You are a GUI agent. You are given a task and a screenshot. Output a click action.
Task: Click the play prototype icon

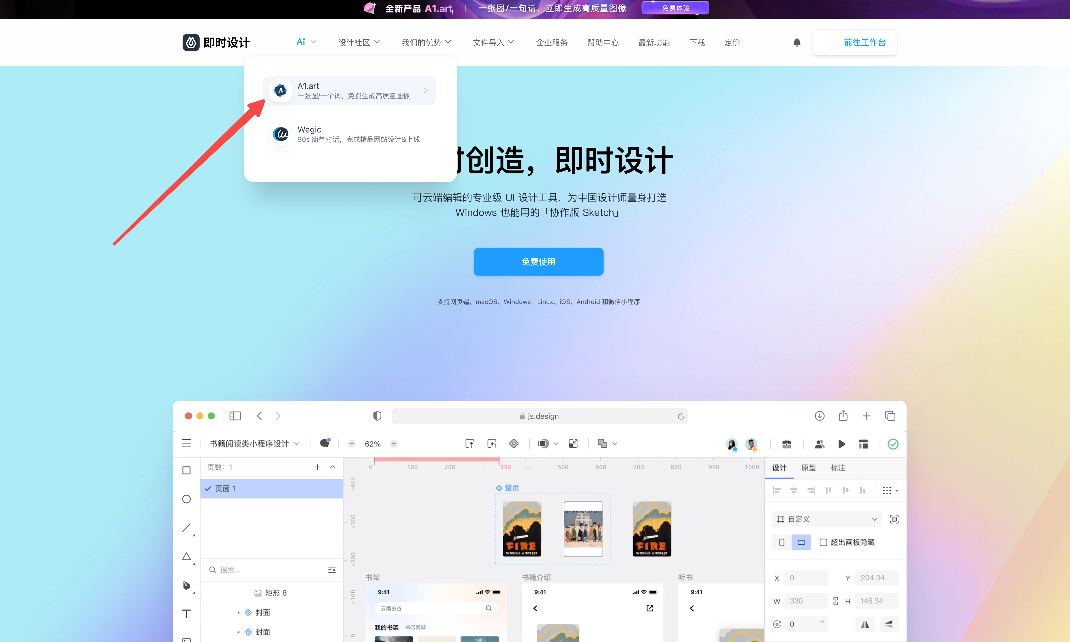pyautogui.click(x=841, y=444)
